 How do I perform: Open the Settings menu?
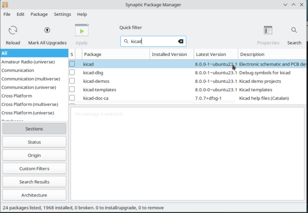62,14
